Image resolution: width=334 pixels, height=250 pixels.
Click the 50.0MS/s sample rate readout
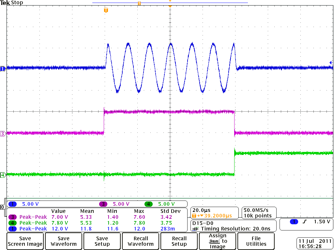click(x=256, y=210)
